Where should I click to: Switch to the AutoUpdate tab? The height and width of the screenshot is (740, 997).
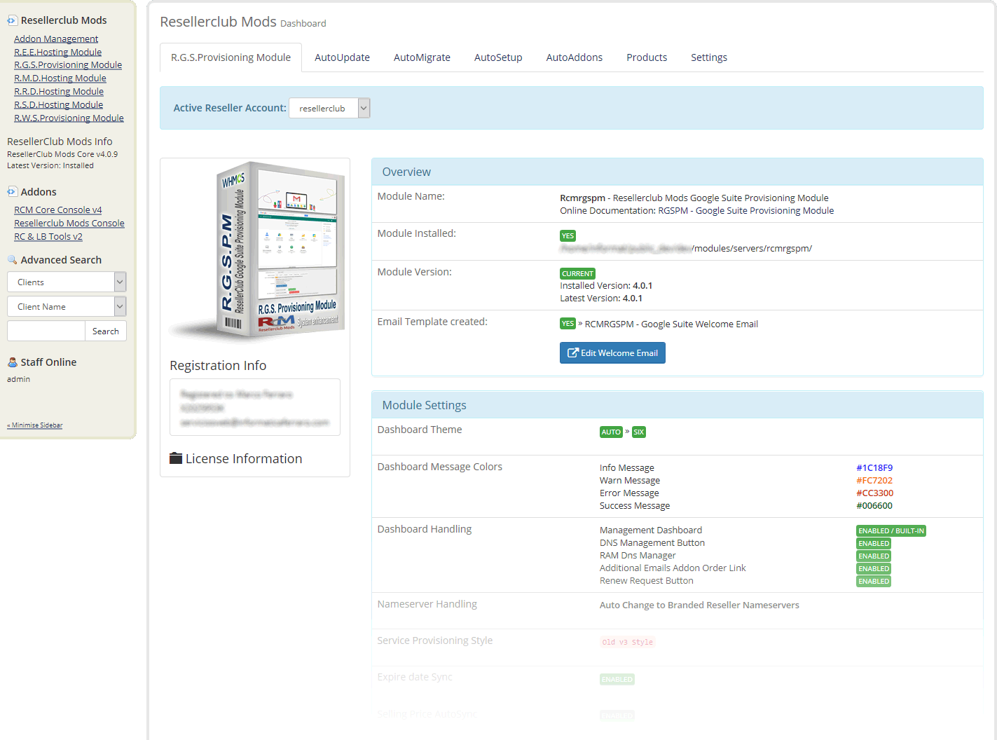342,57
